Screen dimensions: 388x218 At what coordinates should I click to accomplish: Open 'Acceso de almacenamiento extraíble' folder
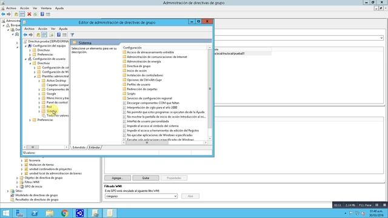point(150,53)
